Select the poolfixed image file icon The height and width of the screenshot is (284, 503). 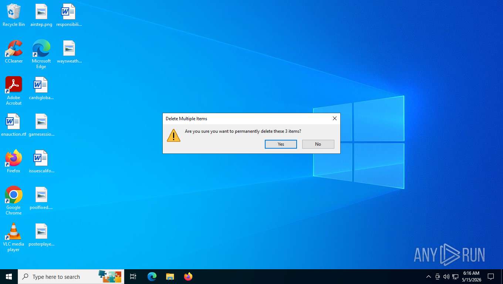[x=41, y=198]
